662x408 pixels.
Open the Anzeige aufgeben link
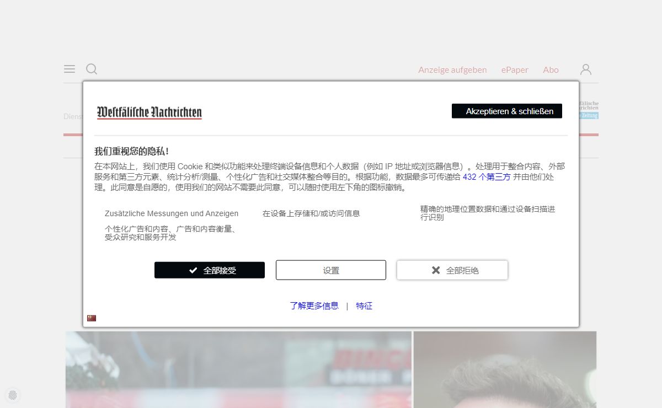tap(452, 69)
